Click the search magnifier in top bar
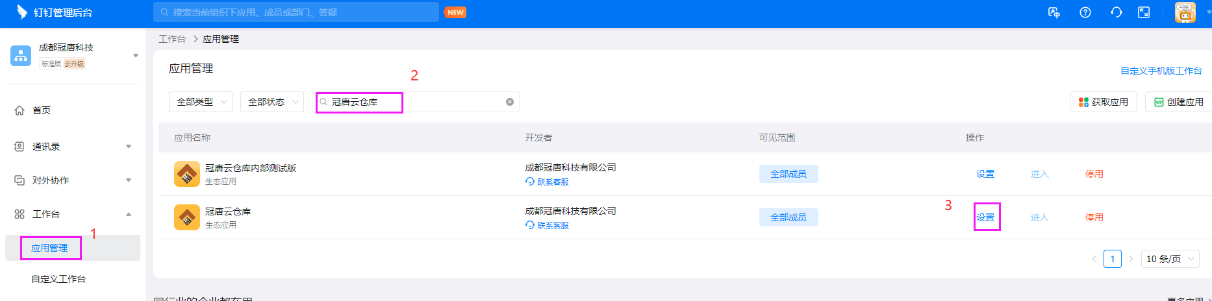1212x301 pixels. click(x=165, y=12)
